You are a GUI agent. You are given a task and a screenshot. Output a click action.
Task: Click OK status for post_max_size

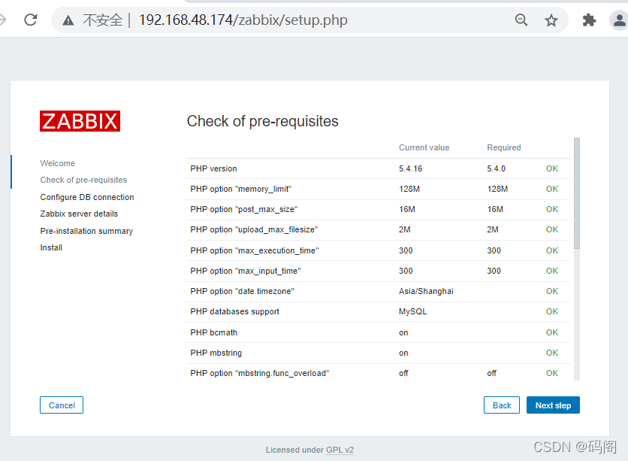tap(552, 209)
